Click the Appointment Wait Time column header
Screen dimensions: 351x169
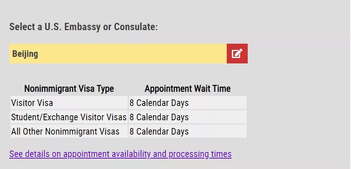[188, 89]
